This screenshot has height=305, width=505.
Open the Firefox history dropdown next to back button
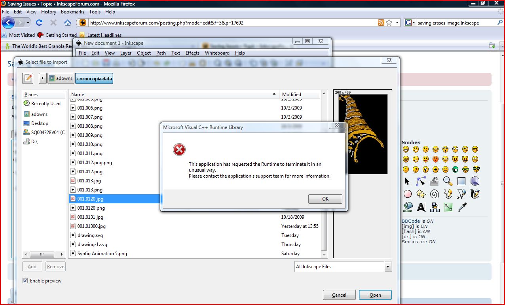pos(28,23)
